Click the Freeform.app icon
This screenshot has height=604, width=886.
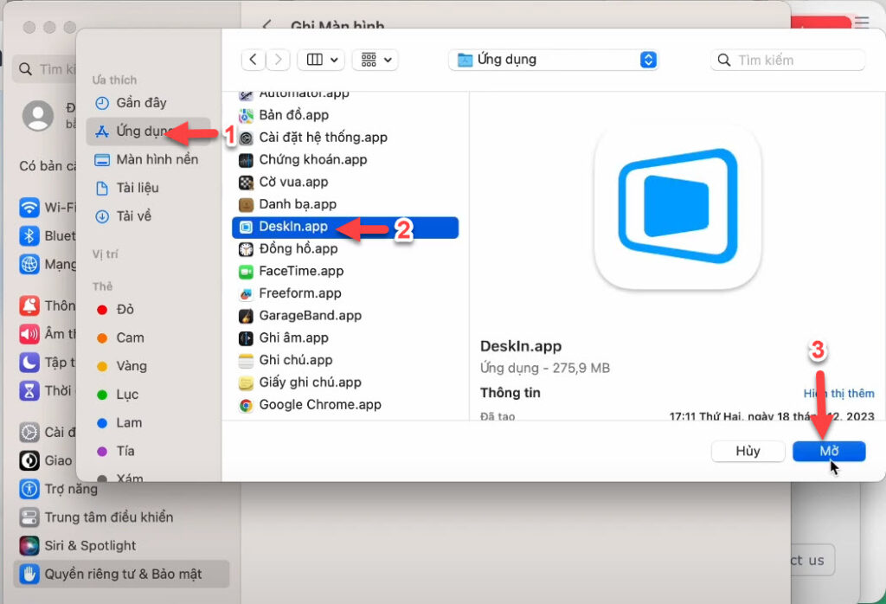246,293
